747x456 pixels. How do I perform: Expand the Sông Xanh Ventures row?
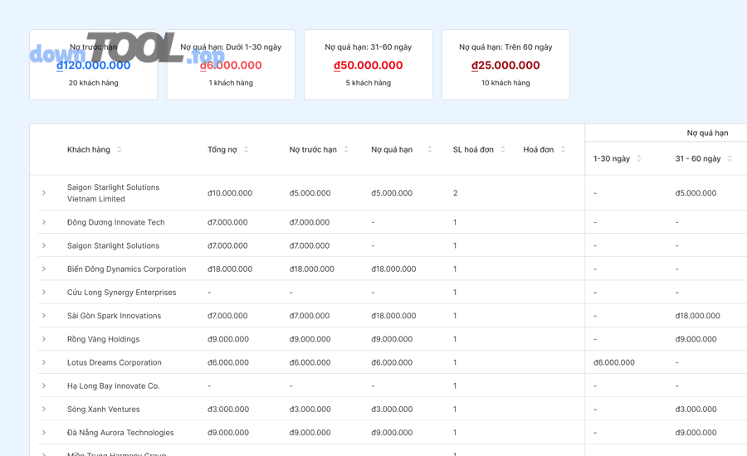coord(44,409)
